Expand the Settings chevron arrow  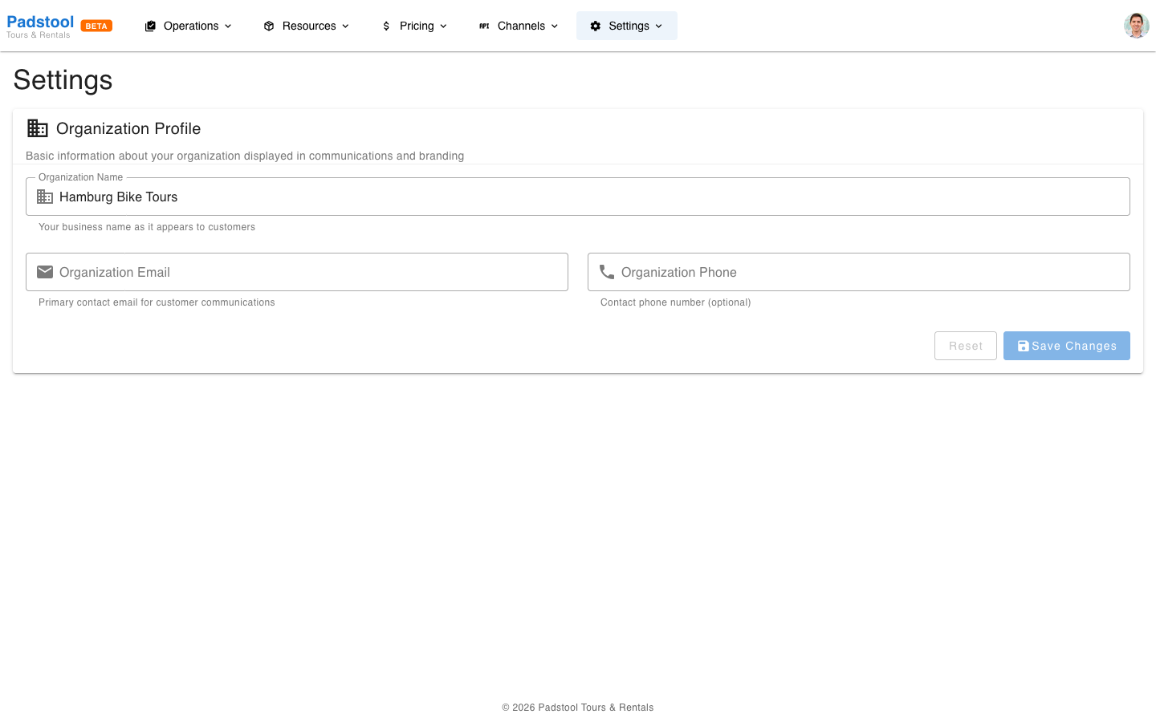tap(658, 26)
